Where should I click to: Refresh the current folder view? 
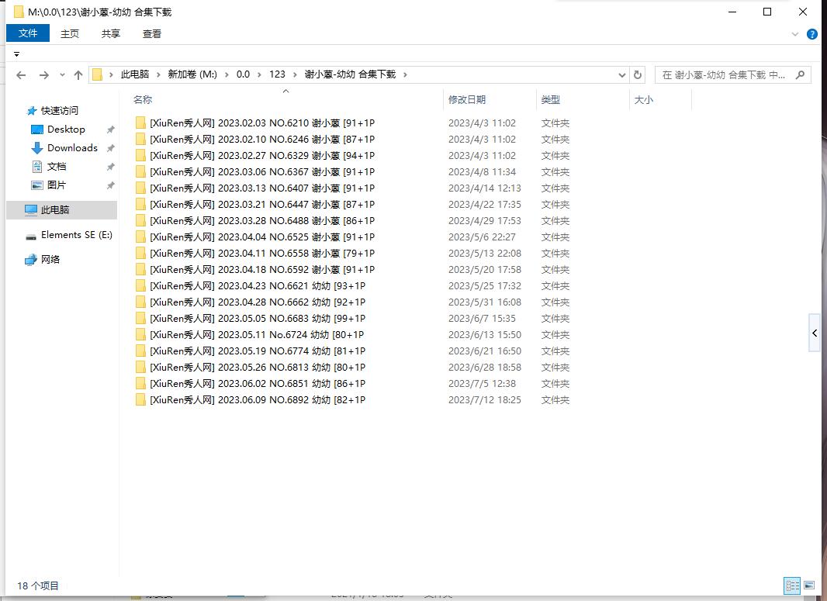pyautogui.click(x=638, y=75)
